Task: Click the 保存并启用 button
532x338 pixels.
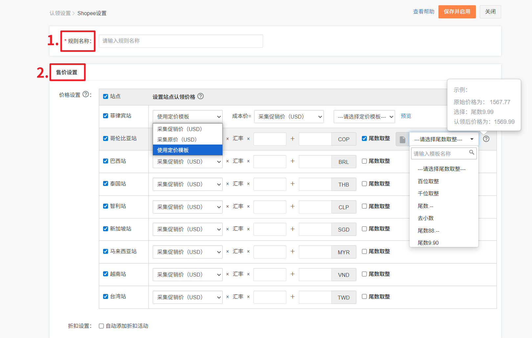Action: [457, 12]
